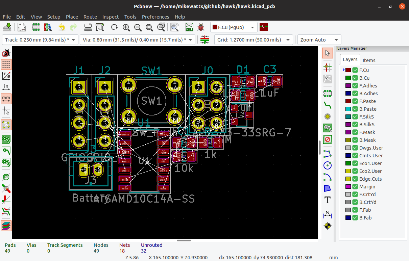Uncheck the Edge.Cuts layer visibility
Screen dimensions: 409x261
click(355, 179)
